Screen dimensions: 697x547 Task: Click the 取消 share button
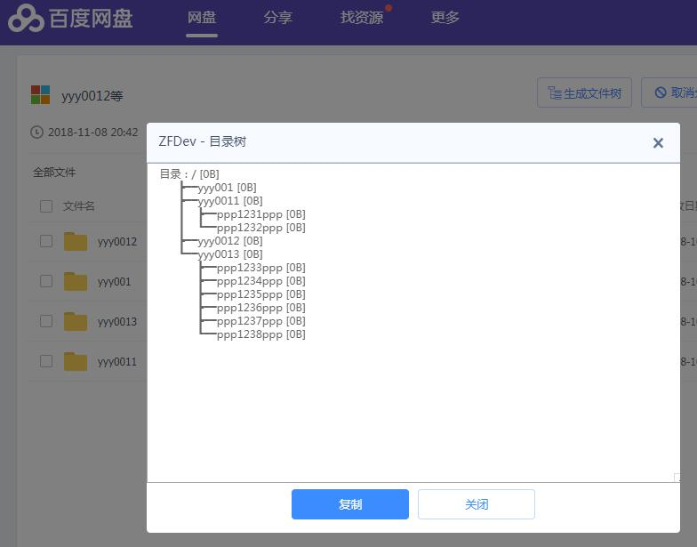669,93
